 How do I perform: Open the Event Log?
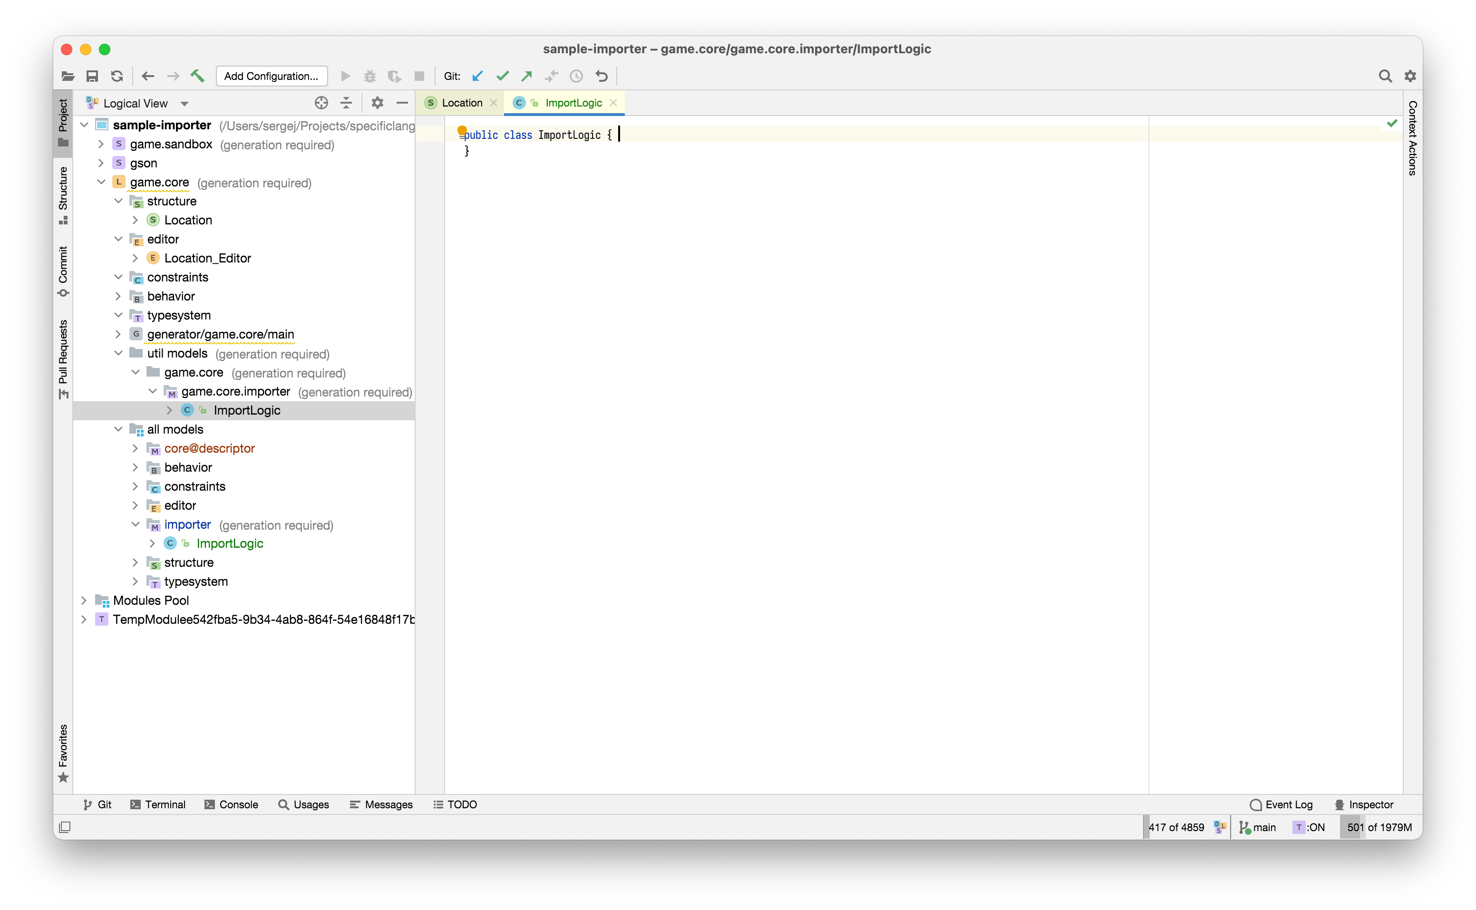point(1281,804)
